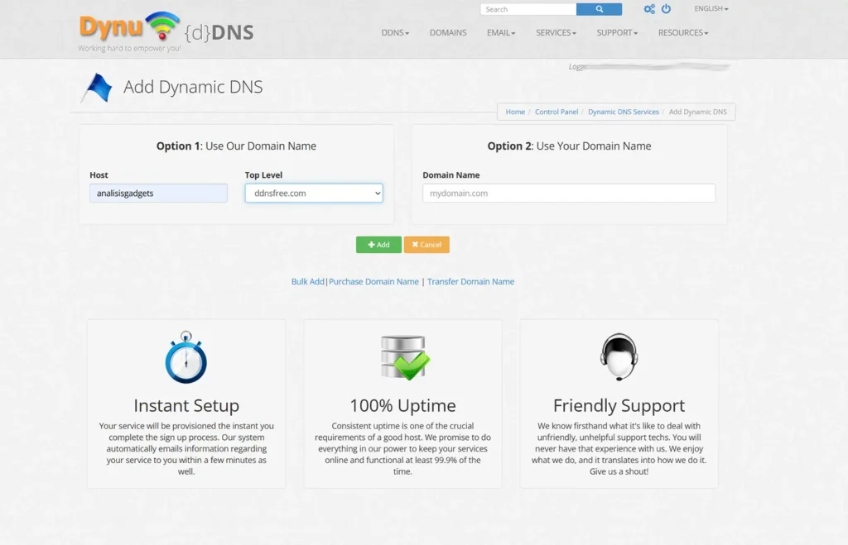Click the Friendly Support heading
Image resolution: width=848 pixels, height=545 pixels.
click(x=619, y=405)
